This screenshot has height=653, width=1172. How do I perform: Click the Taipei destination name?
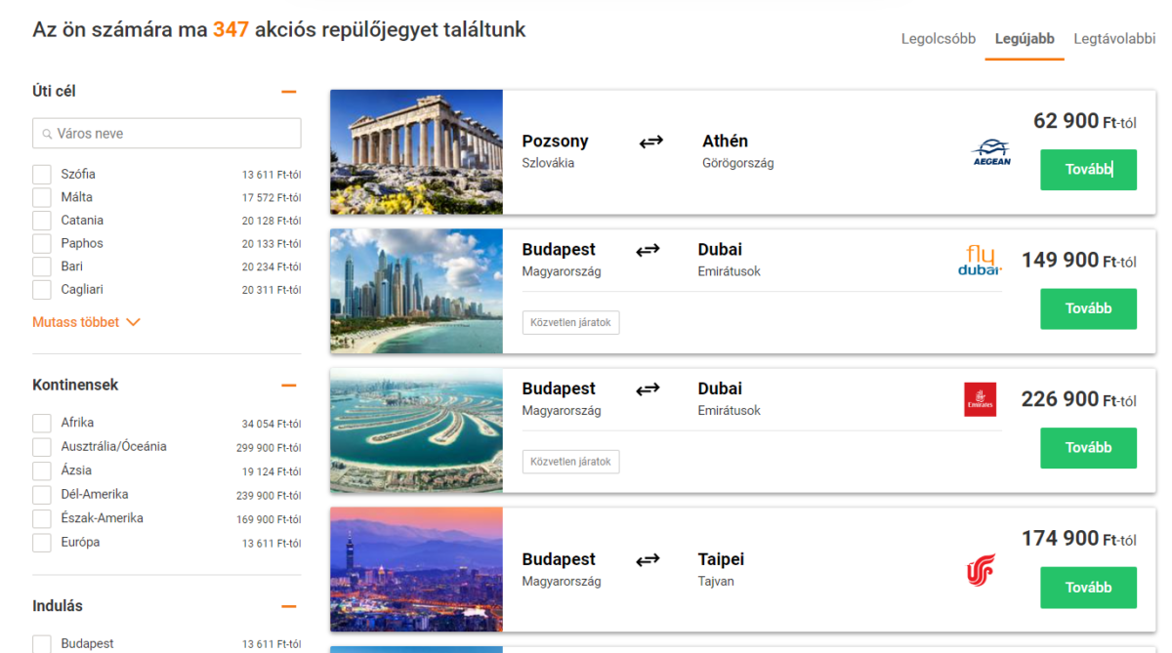(721, 559)
